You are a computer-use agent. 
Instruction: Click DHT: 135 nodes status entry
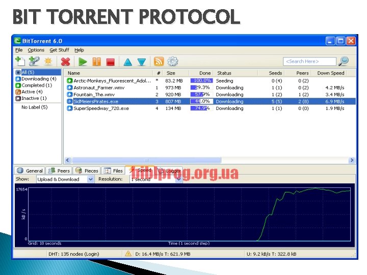click(74, 254)
